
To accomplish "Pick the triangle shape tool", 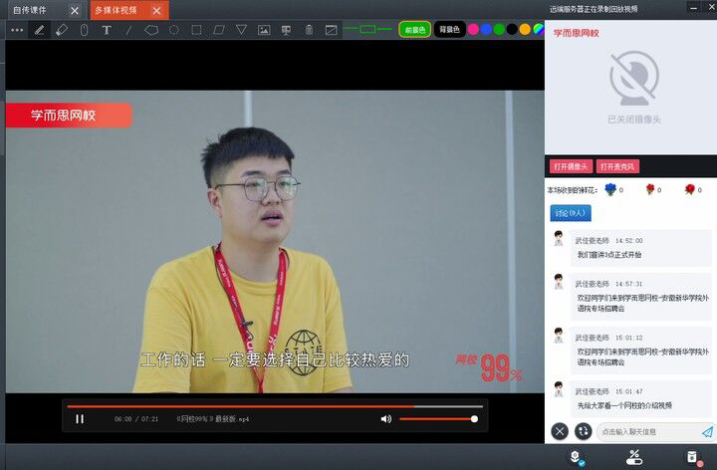I will [241, 30].
